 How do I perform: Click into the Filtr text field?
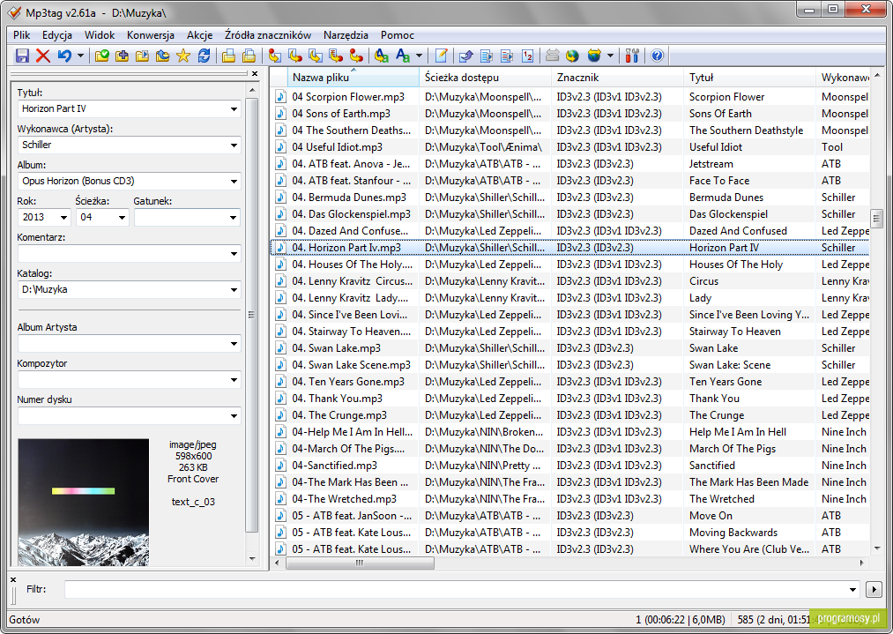456,590
